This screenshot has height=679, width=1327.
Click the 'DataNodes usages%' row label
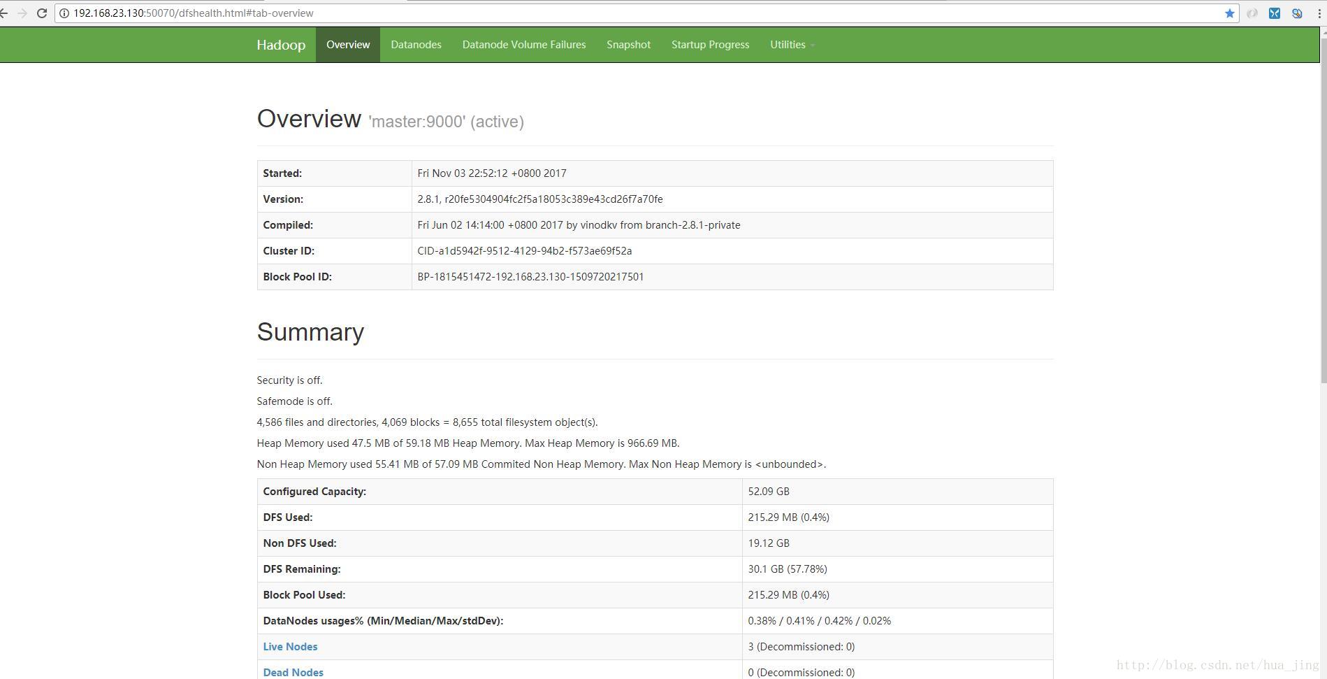click(x=383, y=621)
